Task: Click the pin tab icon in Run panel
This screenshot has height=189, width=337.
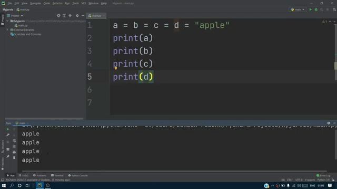Action: click(8, 156)
